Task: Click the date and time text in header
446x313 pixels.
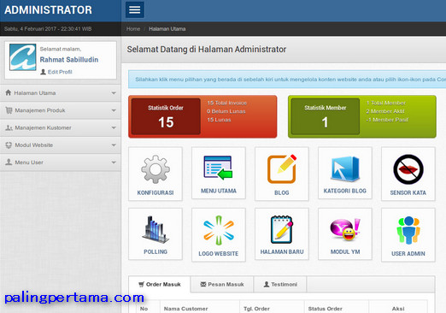Action: (48, 29)
